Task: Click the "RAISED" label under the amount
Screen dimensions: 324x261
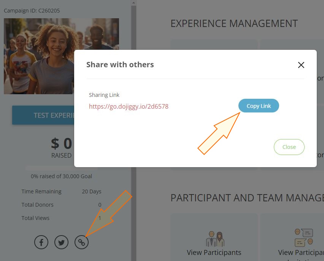Action: [61, 155]
